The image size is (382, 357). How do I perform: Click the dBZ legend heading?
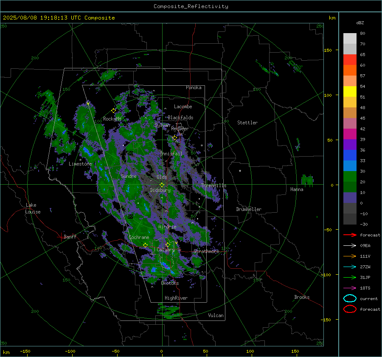point(360,22)
